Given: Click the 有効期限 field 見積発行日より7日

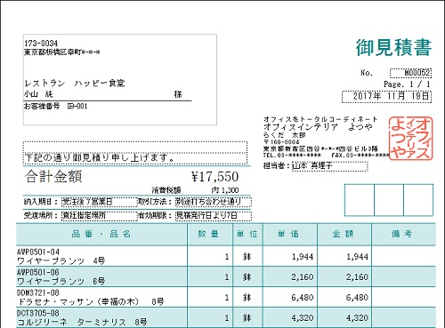Looking at the screenshot, I should pos(214,216).
